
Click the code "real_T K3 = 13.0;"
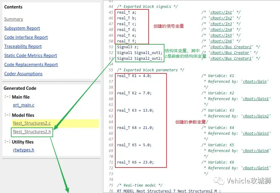pyautogui.click(x=135, y=110)
